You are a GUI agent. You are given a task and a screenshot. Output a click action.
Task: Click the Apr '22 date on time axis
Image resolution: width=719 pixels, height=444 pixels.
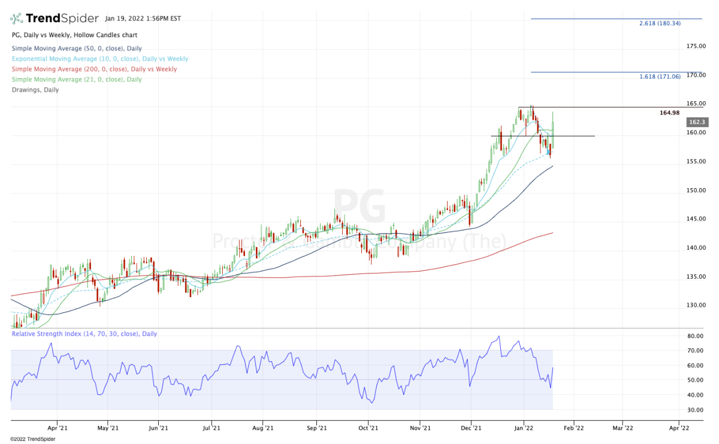click(678, 428)
